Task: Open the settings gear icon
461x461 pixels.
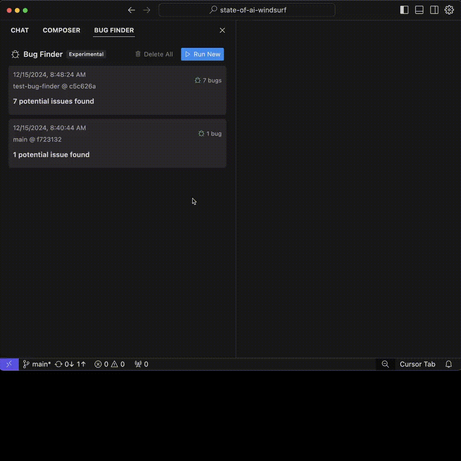Action: [449, 10]
